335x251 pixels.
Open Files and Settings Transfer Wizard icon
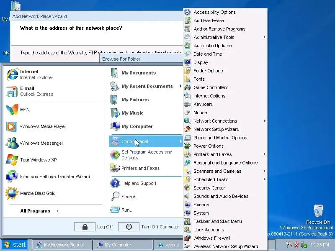(12, 177)
